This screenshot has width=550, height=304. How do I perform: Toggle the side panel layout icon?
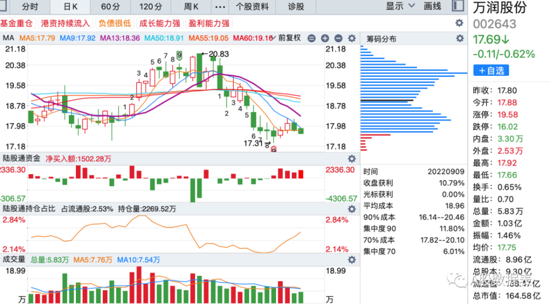coord(458,6)
